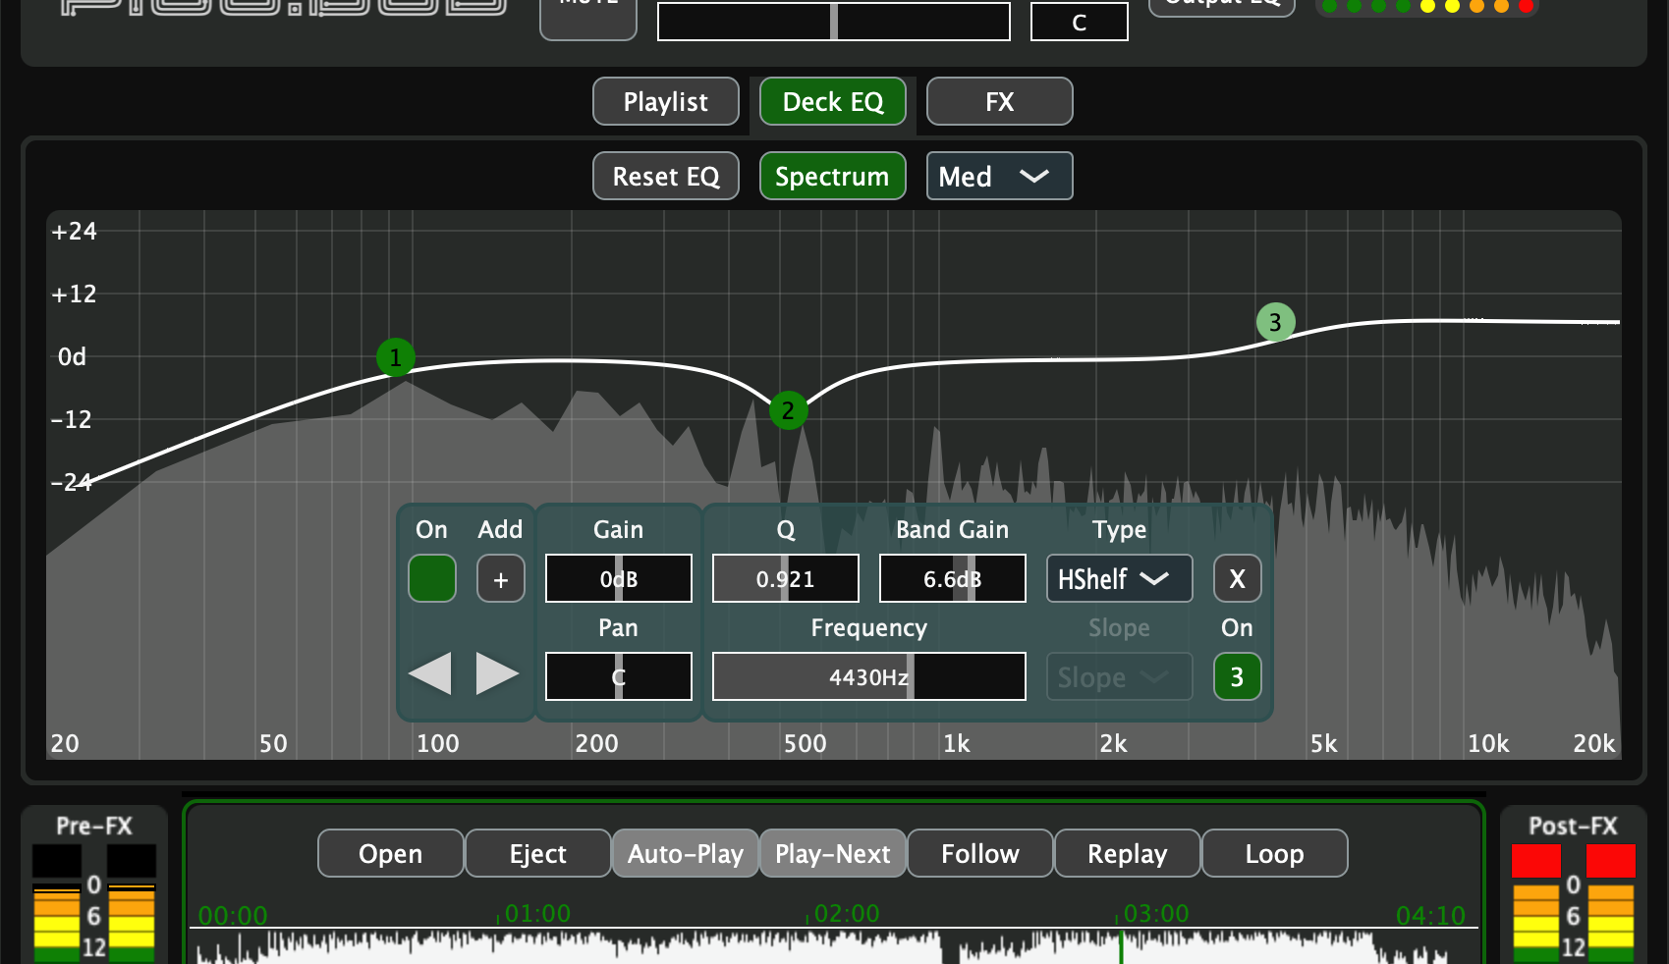Click the +24 dB scale label

[x=75, y=232]
